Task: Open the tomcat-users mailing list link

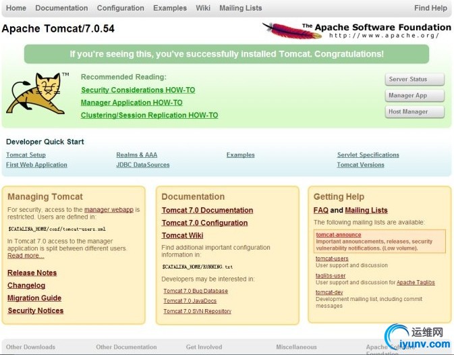Action: [x=332, y=258]
